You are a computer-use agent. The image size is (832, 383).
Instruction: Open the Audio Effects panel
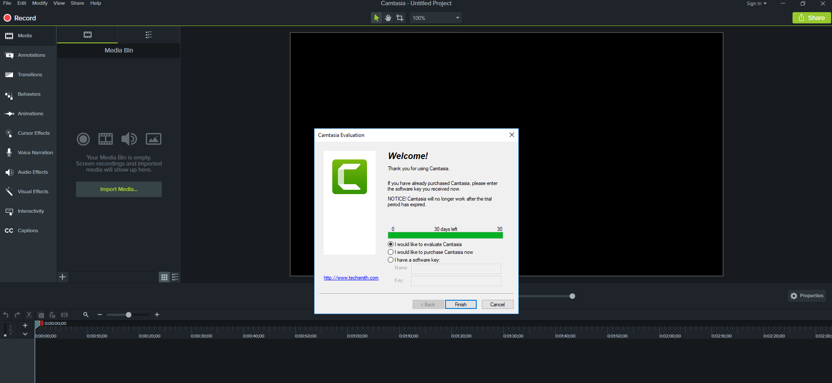[28, 172]
